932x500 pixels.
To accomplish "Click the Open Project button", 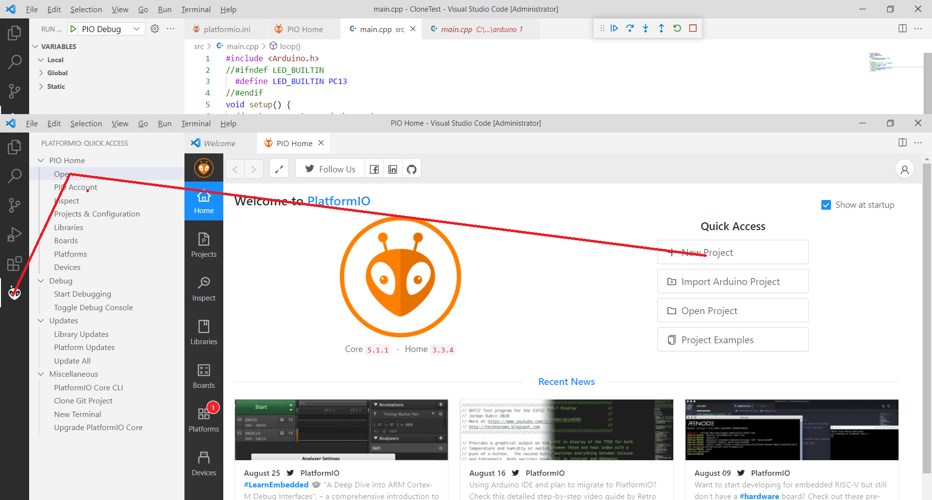I will click(x=732, y=311).
